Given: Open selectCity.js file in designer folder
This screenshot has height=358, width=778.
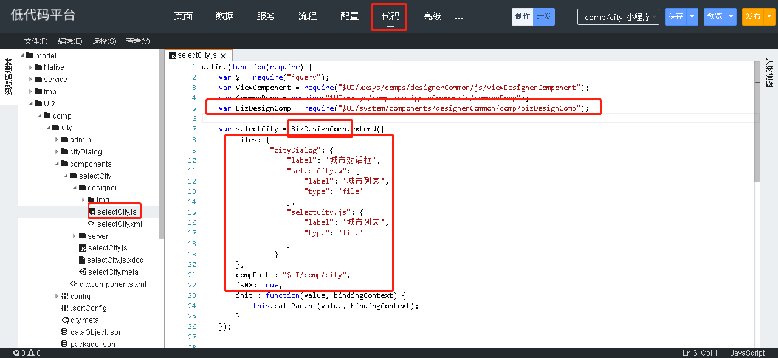Looking at the screenshot, I should pos(116,212).
